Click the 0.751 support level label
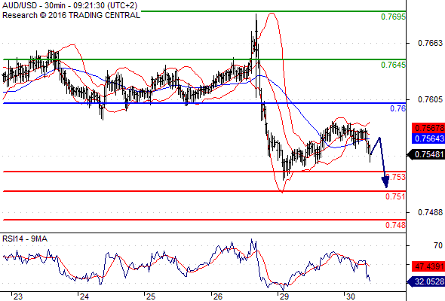445x301 pixels. tap(395, 196)
